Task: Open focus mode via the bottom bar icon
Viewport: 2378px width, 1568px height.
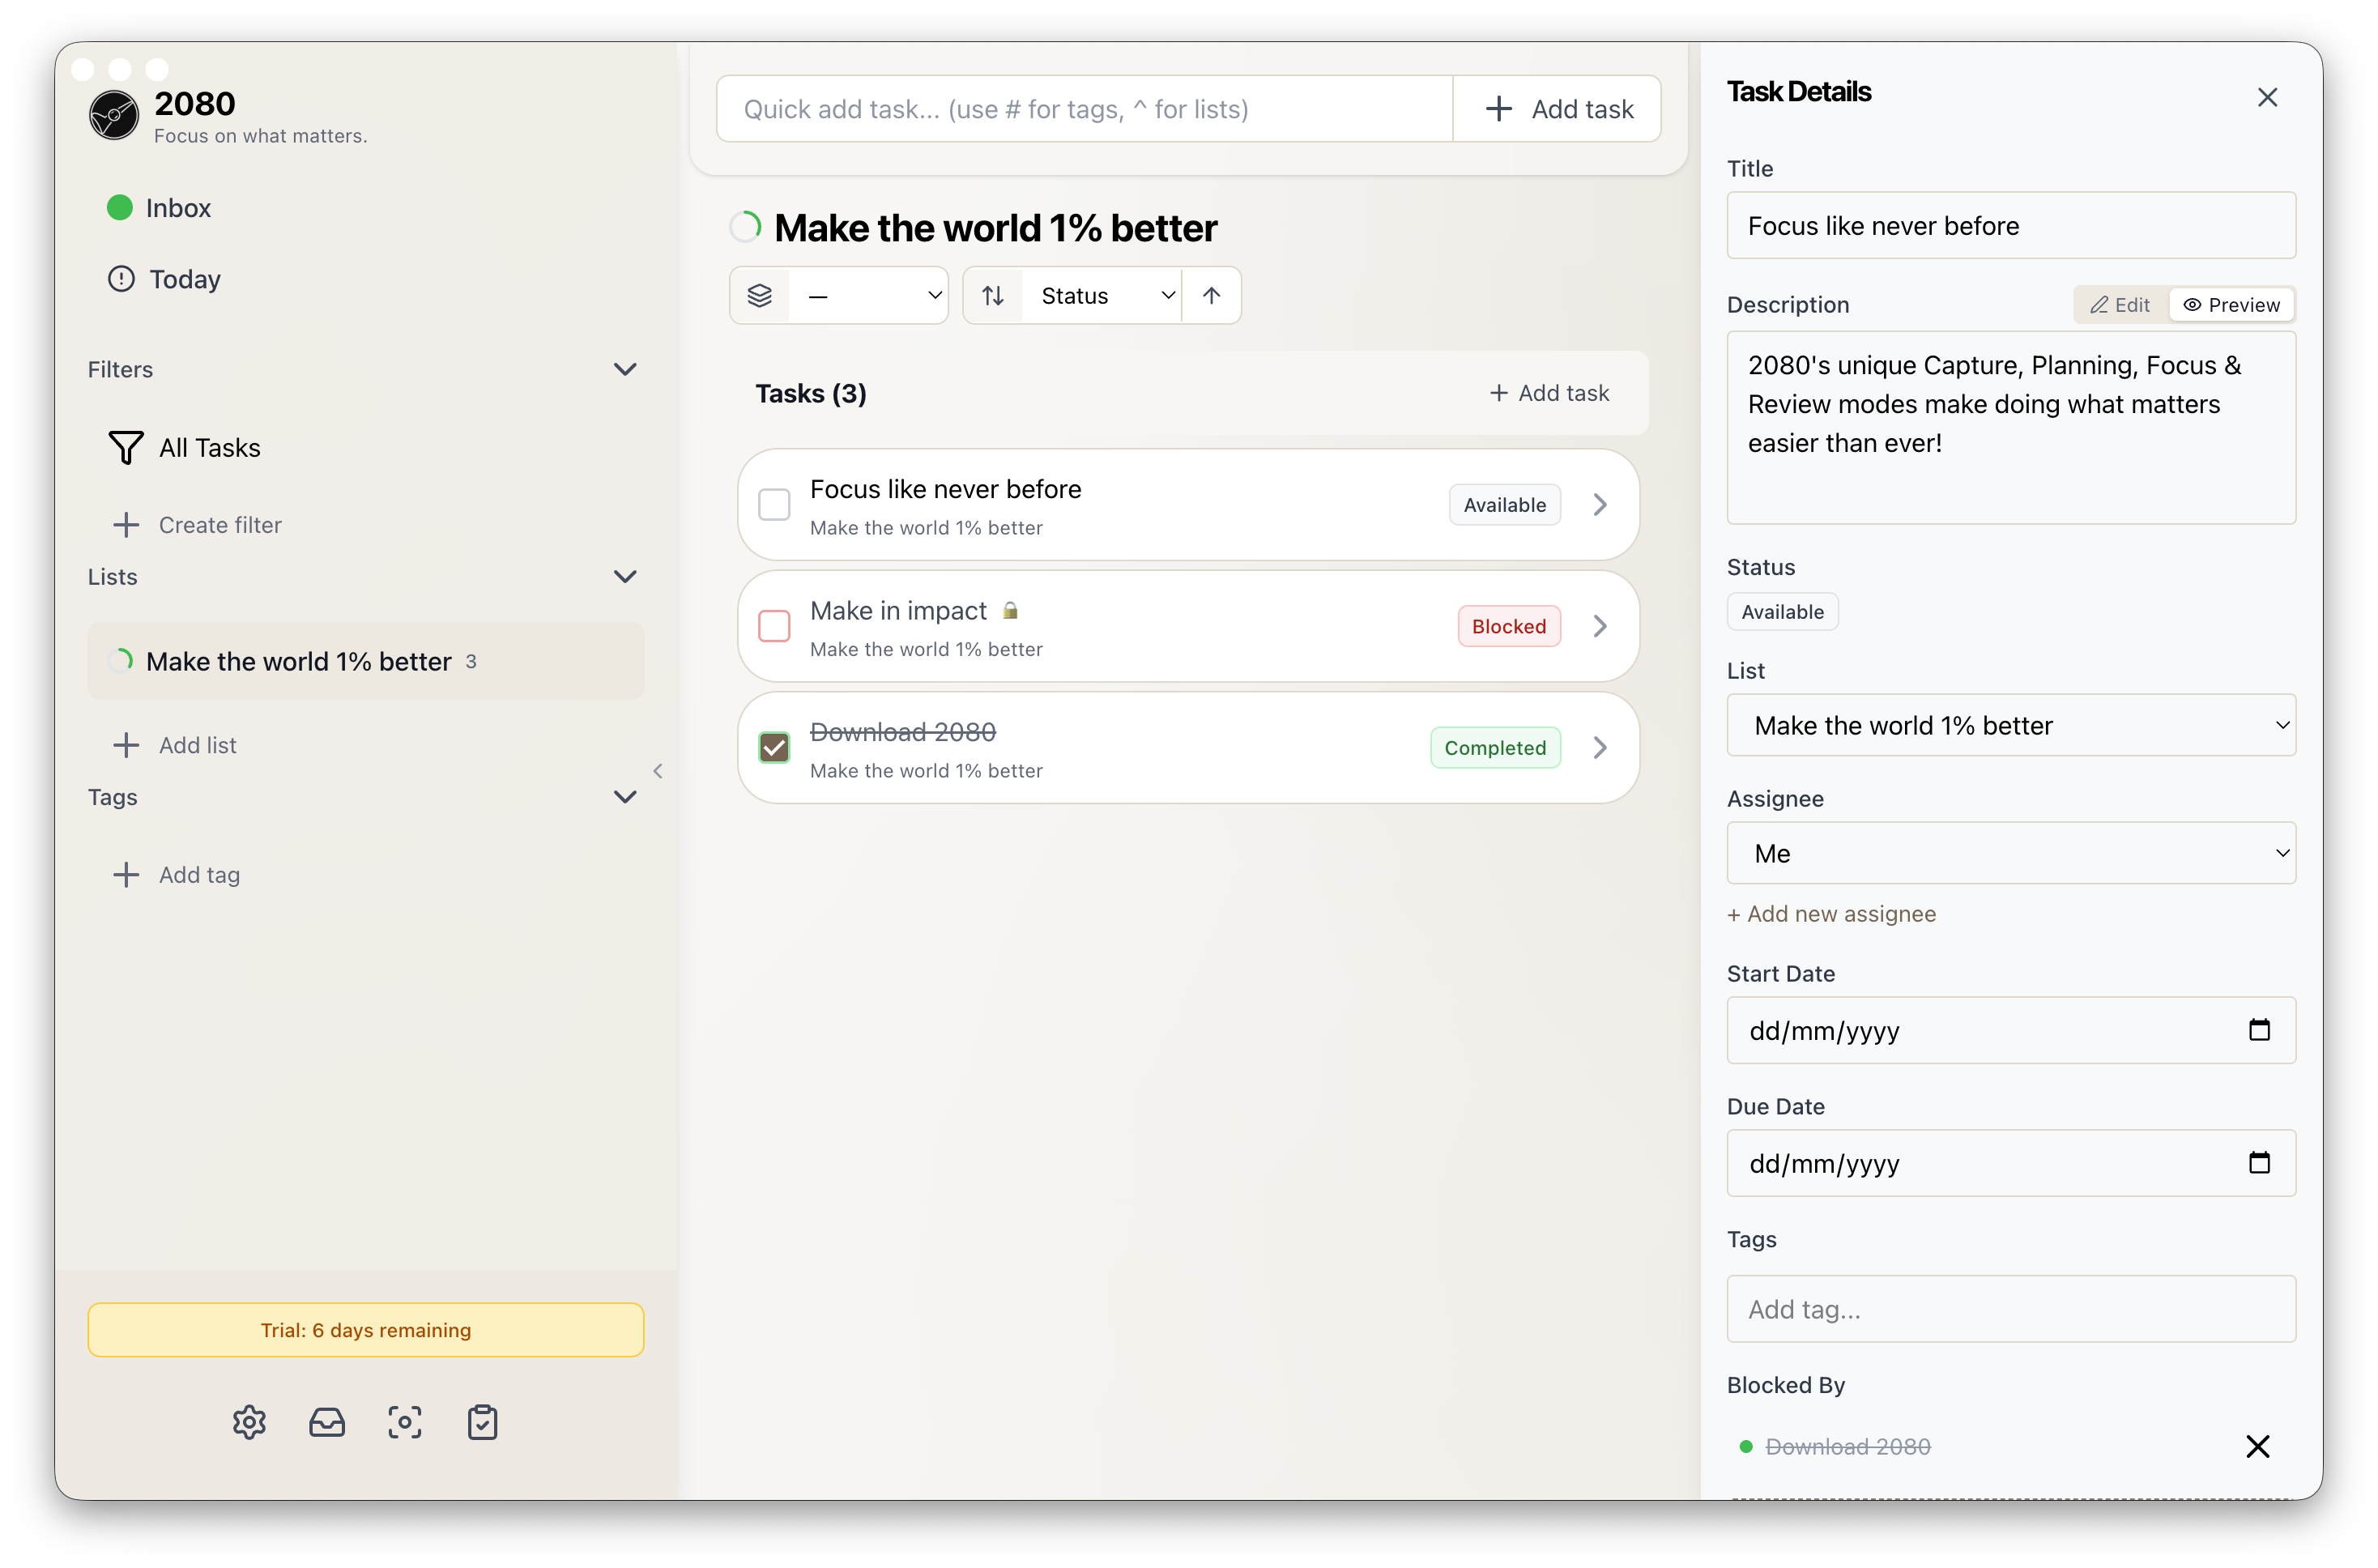Action: click(404, 1421)
